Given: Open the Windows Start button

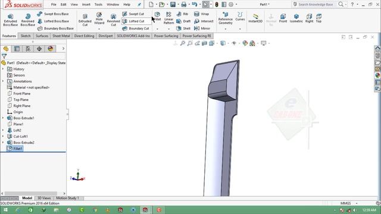Looking at the screenshot, I should coord(5,210).
